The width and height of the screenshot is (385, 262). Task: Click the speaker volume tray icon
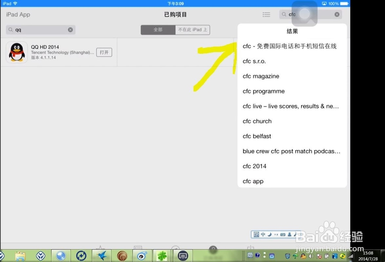tap(311, 256)
